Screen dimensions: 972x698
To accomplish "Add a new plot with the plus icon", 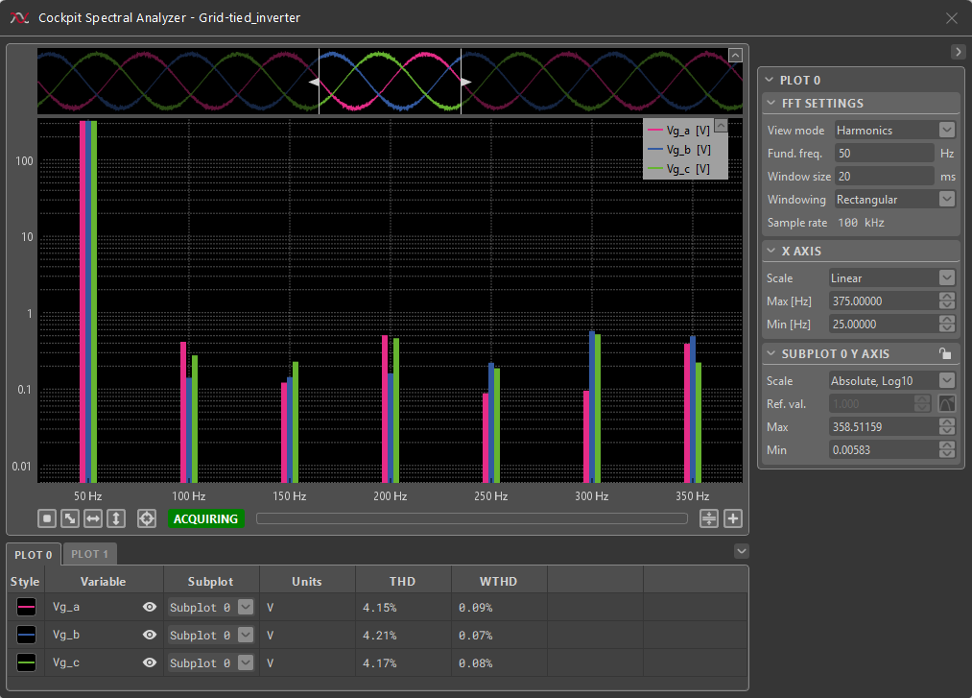I will coord(733,518).
